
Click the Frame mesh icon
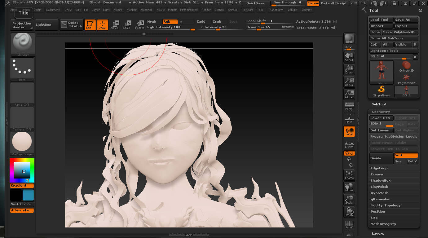tap(349, 175)
